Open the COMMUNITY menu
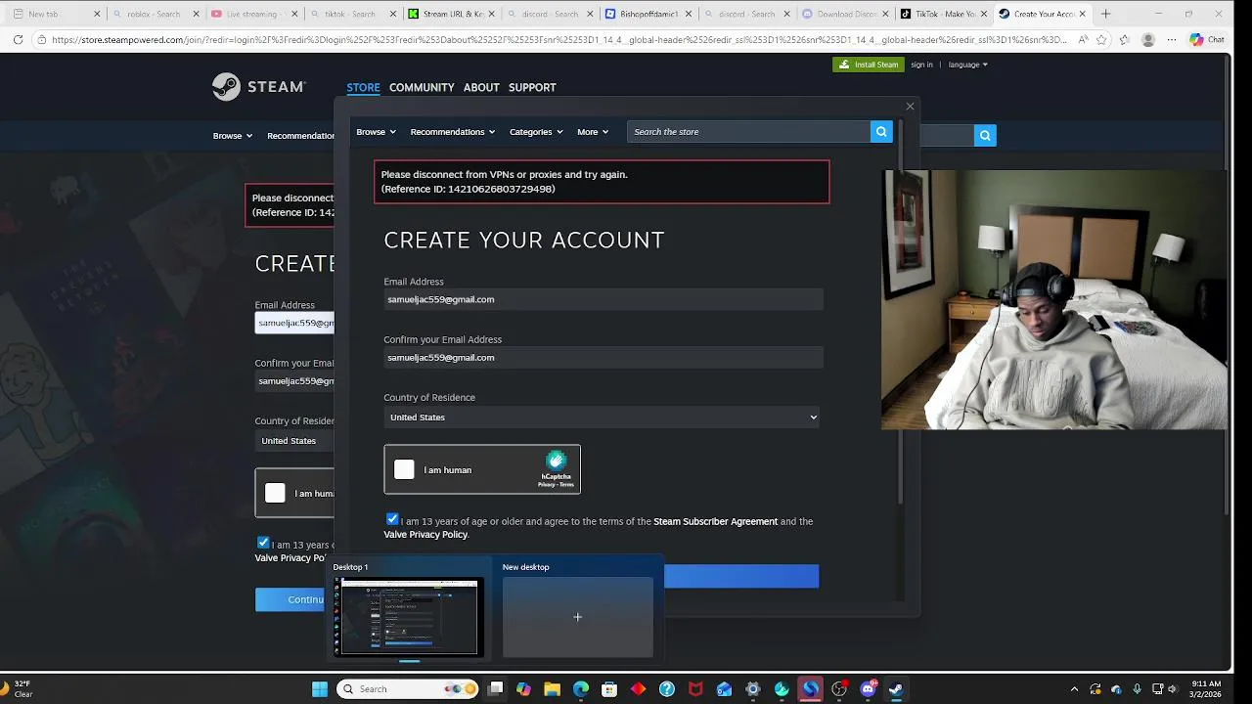Viewport: 1252px width, 704px height. pyautogui.click(x=422, y=88)
